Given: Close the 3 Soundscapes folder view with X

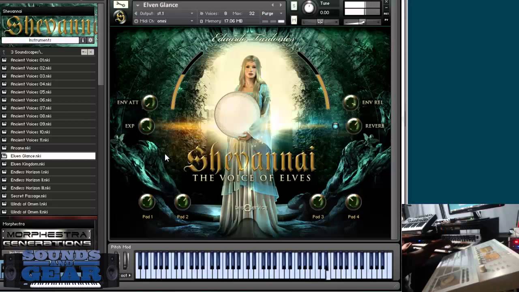Looking at the screenshot, I should [91, 52].
